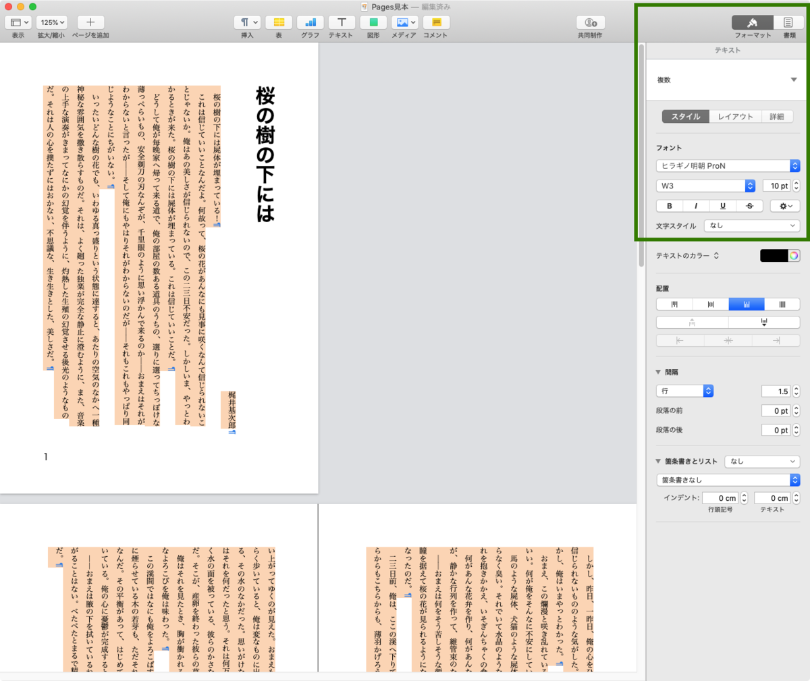Click the center text box alignment icon
810x681 pixels.
(x=728, y=341)
